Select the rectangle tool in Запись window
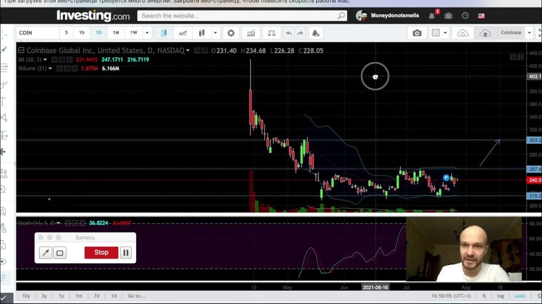Screen dimensions: 542x304 (x=60, y=252)
